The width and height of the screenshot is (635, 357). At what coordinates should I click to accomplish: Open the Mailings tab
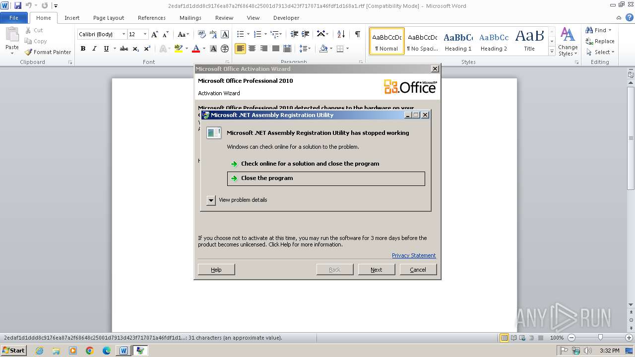click(x=190, y=18)
